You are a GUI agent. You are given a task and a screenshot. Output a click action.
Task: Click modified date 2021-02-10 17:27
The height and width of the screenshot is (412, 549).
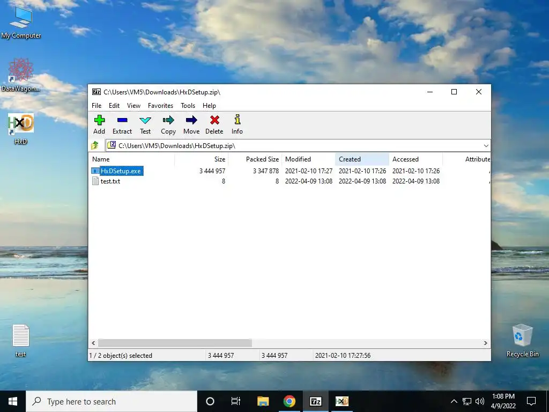click(x=308, y=171)
